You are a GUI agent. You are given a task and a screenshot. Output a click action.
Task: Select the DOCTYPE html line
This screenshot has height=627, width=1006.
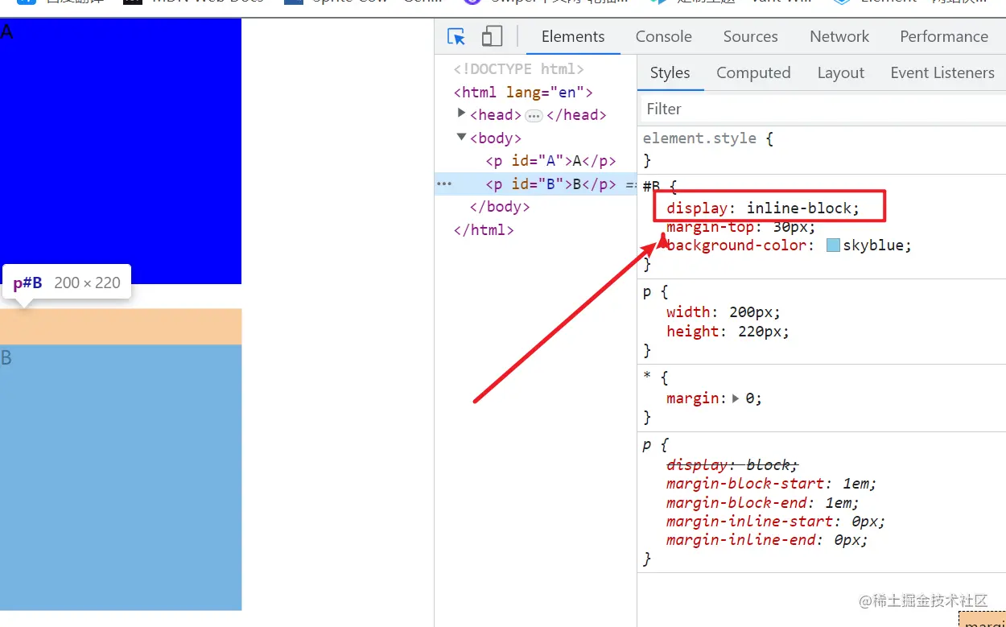pos(518,69)
